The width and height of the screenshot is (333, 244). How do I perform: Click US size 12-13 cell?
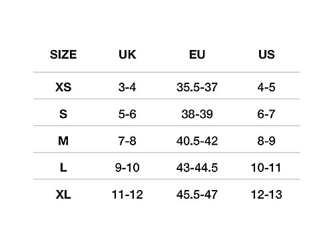tap(266, 195)
